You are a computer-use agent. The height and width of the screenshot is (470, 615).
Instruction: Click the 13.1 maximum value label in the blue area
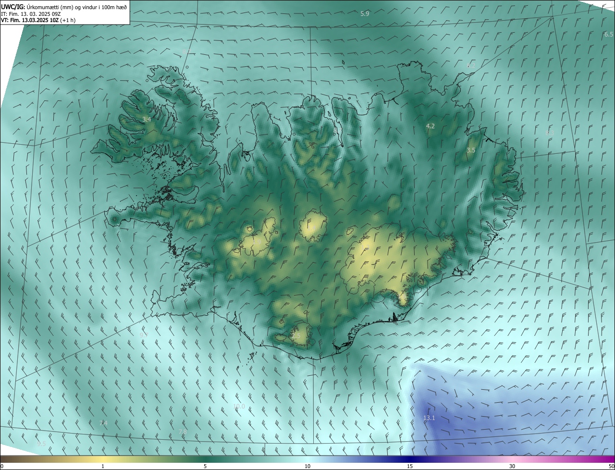click(429, 418)
